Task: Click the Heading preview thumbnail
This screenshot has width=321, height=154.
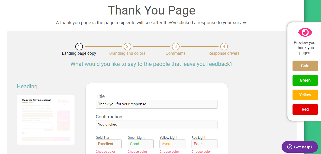Action: point(46,120)
